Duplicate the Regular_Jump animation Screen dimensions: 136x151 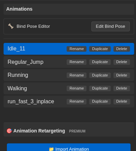[100, 62]
